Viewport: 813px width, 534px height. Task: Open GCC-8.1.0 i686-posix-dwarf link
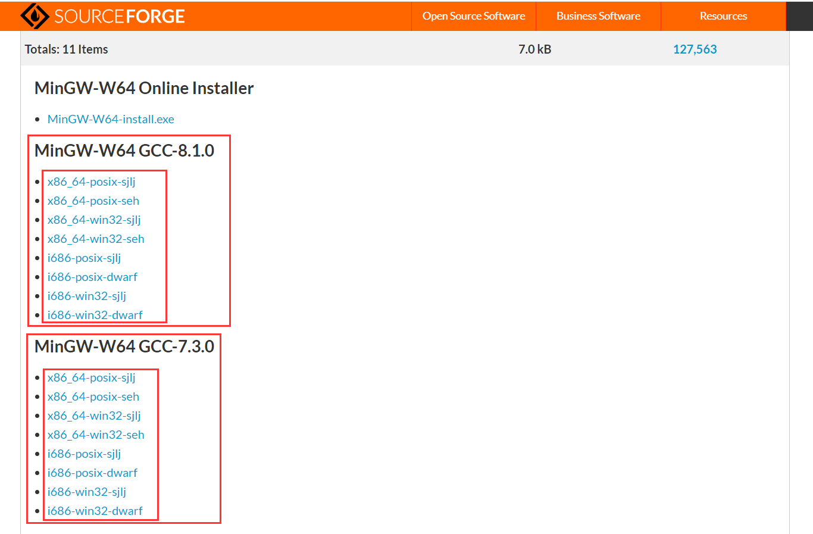92,277
